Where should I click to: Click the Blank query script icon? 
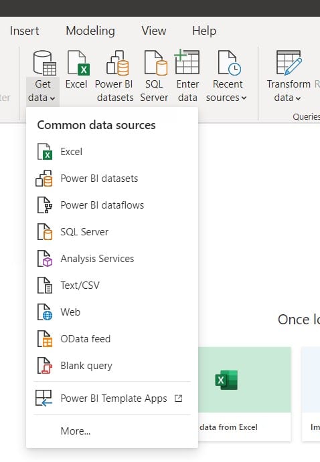[45, 366]
